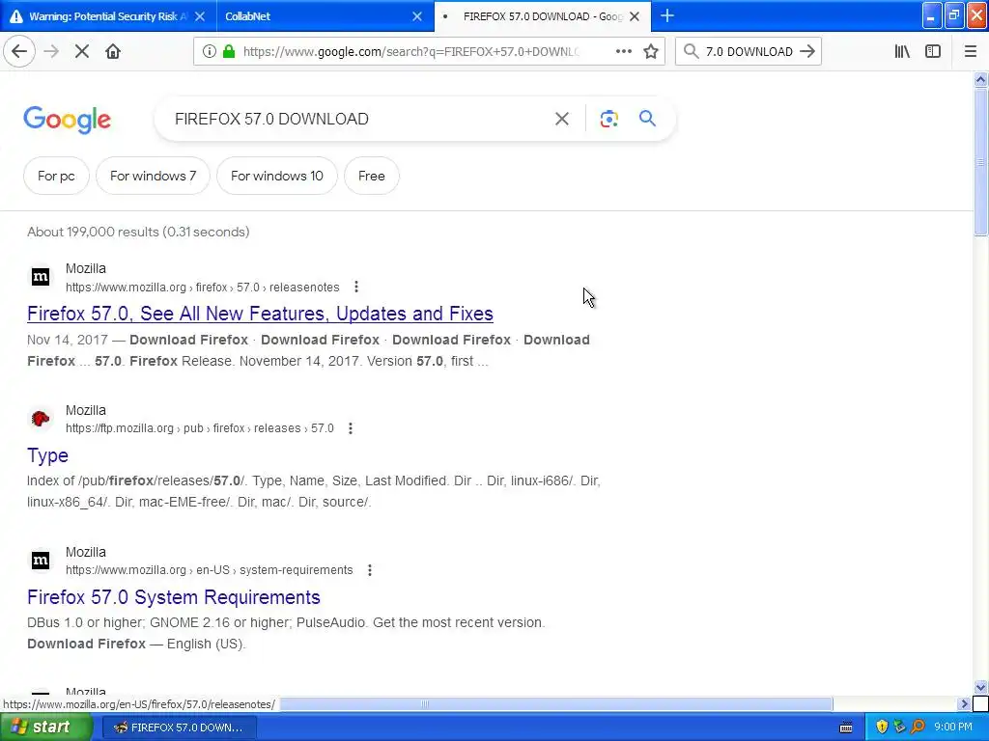Submit the toolbar search with arrow

pyautogui.click(x=807, y=52)
